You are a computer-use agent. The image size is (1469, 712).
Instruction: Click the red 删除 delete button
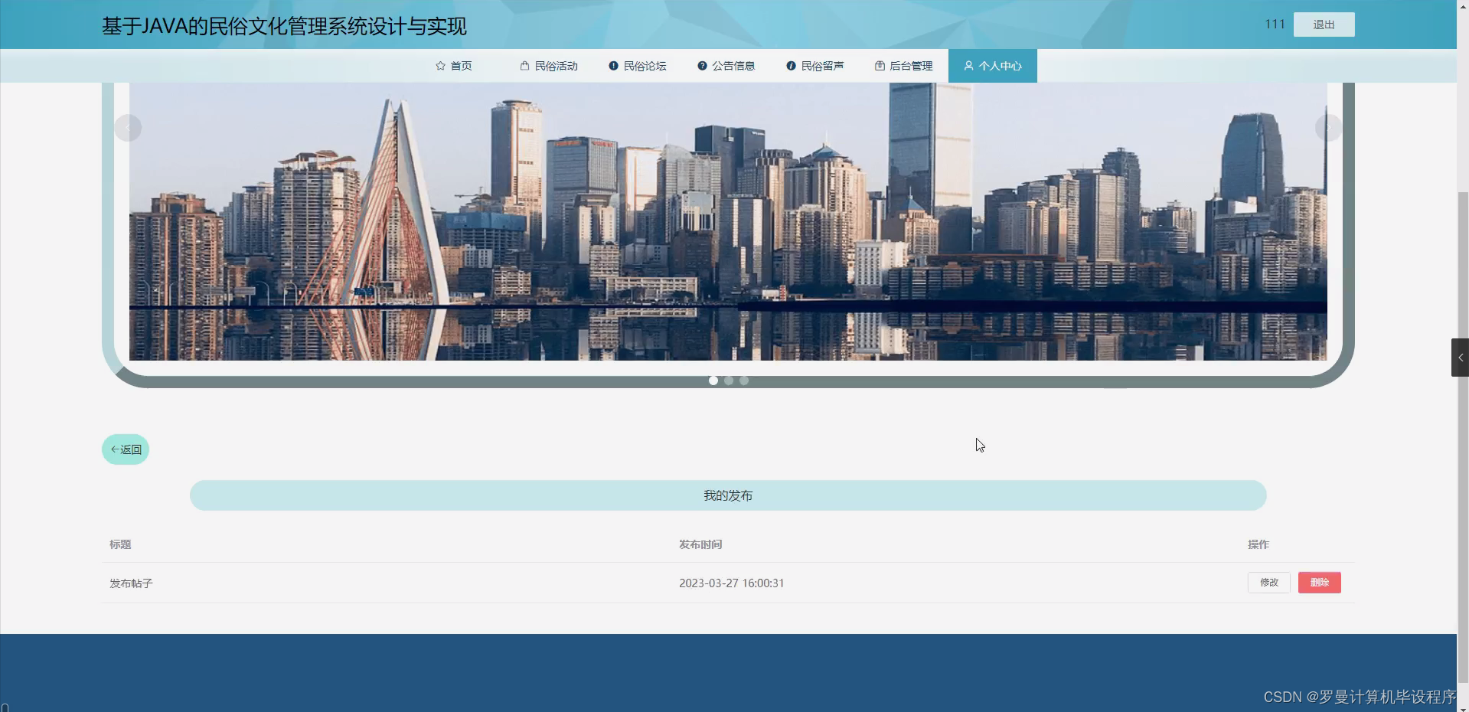[1319, 583]
